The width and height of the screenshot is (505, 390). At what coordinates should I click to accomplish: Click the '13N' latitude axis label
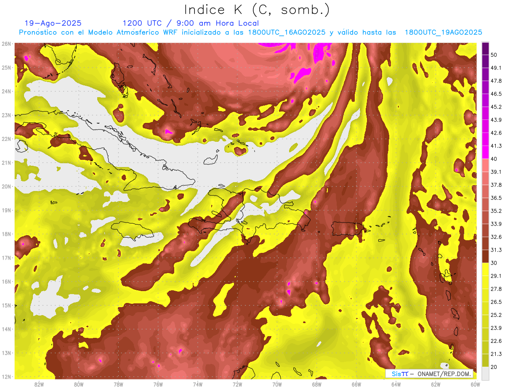[6, 353]
